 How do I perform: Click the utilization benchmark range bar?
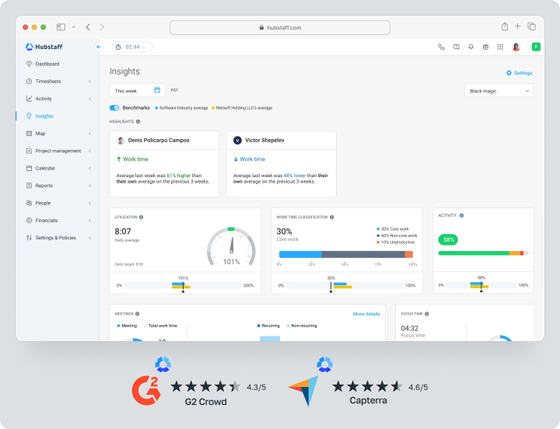click(183, 285)
